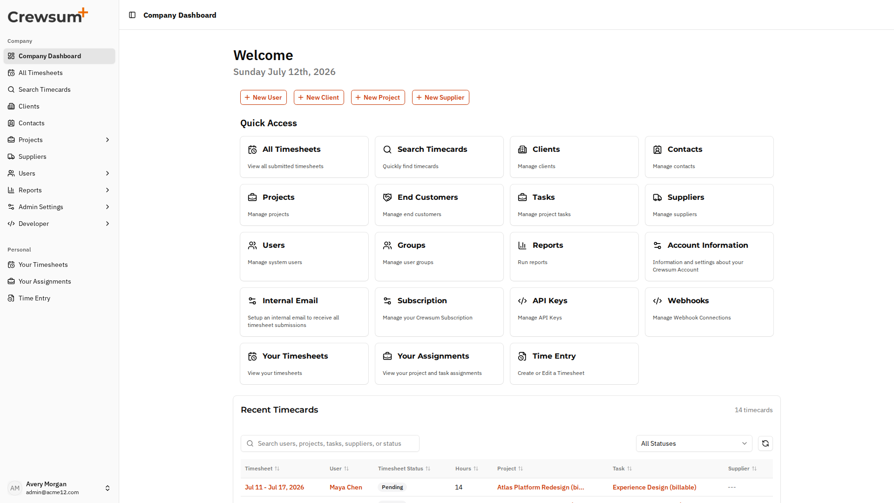Open Your Assignments in sidebar
The image size is (894, 503).
(59, 281)
